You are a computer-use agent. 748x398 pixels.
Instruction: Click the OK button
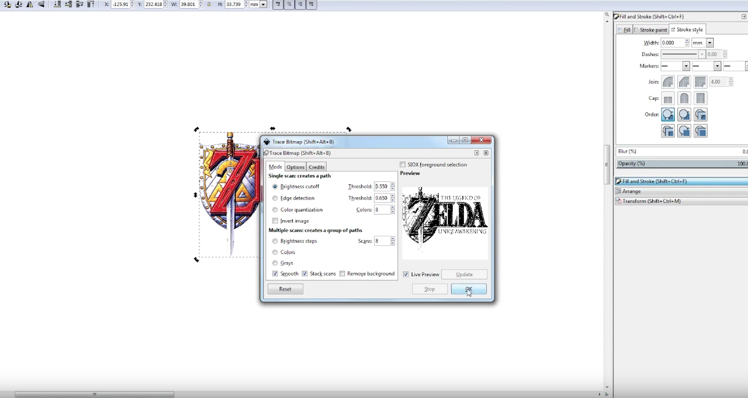(469, 289)
